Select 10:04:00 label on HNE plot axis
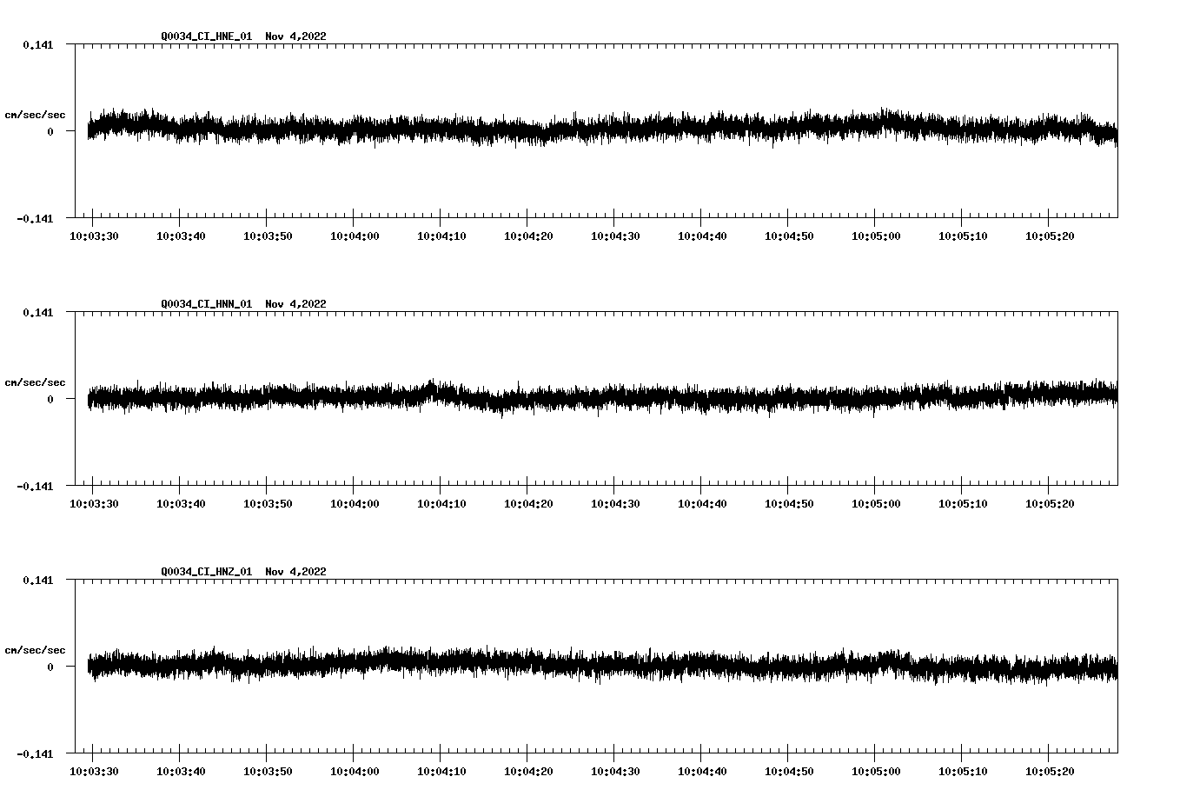Image resolution: width=1180 pixels, height=803 pixels. click(x=355, y=236)
